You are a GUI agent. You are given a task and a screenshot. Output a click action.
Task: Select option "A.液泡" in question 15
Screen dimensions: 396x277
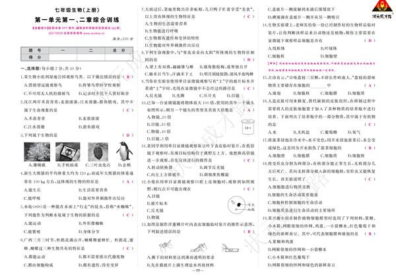click(275, 93)
